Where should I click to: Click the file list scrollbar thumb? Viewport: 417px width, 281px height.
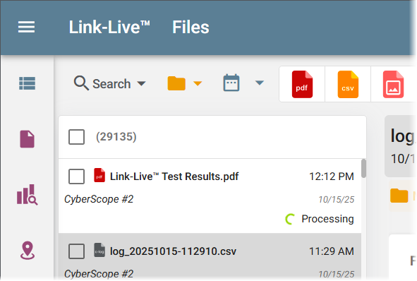[x=363, y=169]
